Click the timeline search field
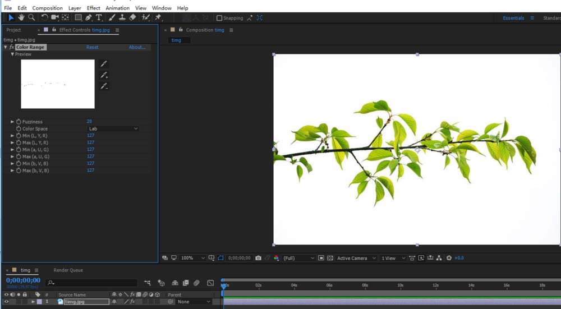561x309 pixels. [93, 283]
